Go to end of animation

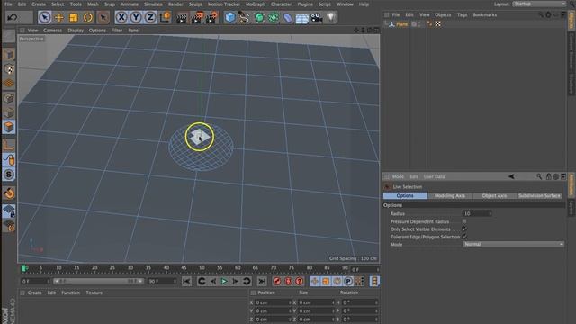(x=262, y=282)
